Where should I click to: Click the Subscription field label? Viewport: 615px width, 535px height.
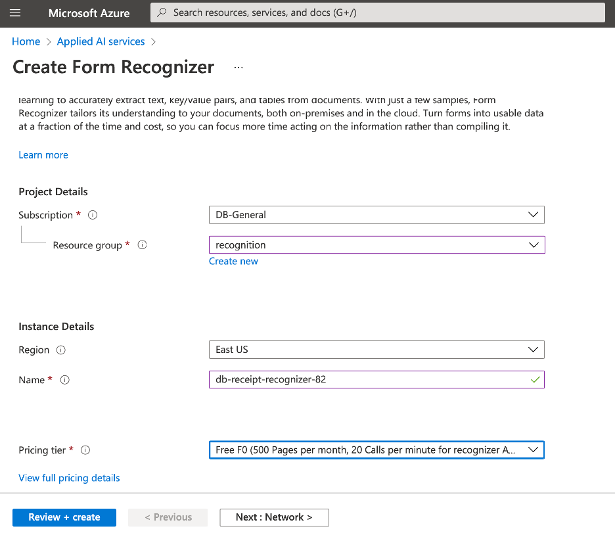[x=45, y=216]
